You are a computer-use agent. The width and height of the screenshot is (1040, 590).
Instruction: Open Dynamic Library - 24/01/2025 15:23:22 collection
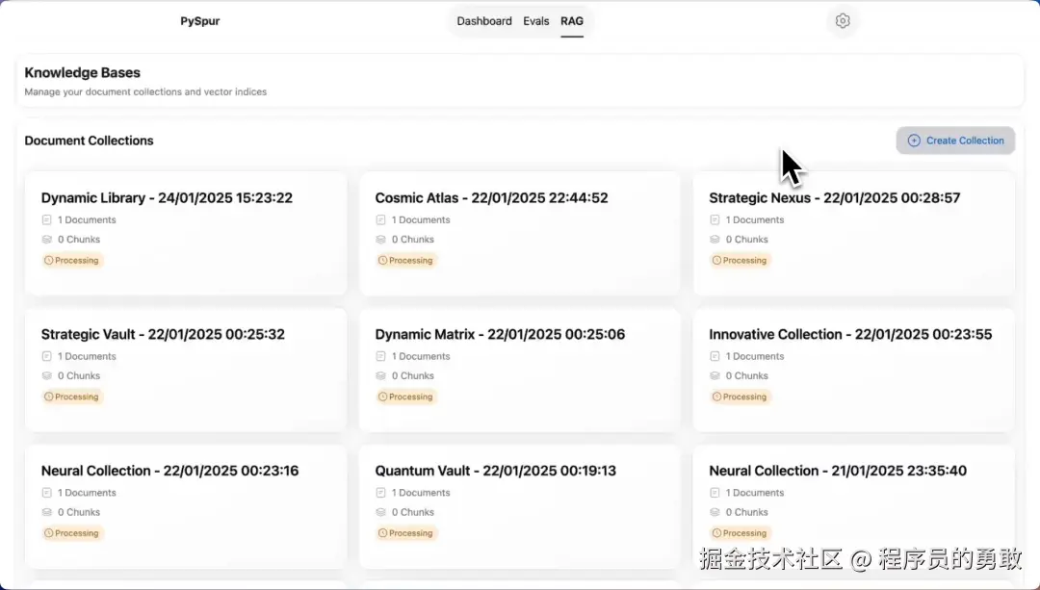(x=186, y=233)
